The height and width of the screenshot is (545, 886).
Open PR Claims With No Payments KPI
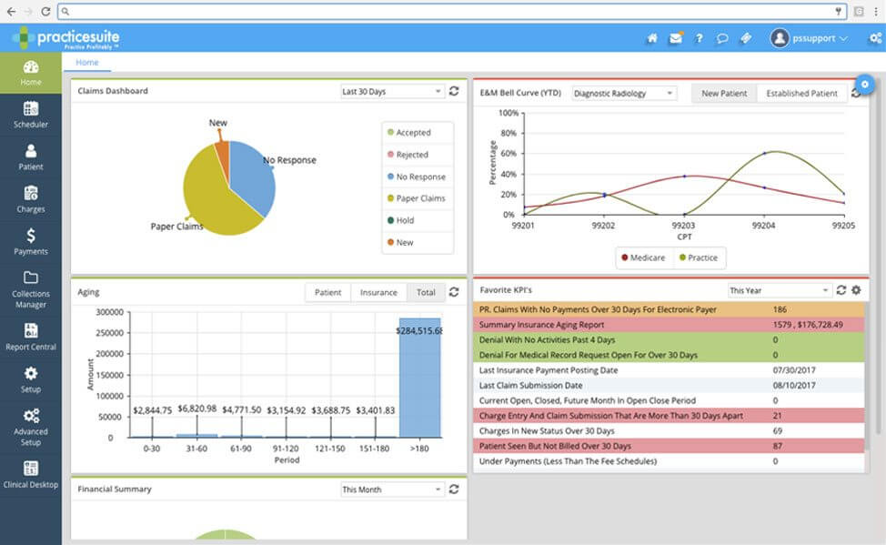tap(669, 309)
